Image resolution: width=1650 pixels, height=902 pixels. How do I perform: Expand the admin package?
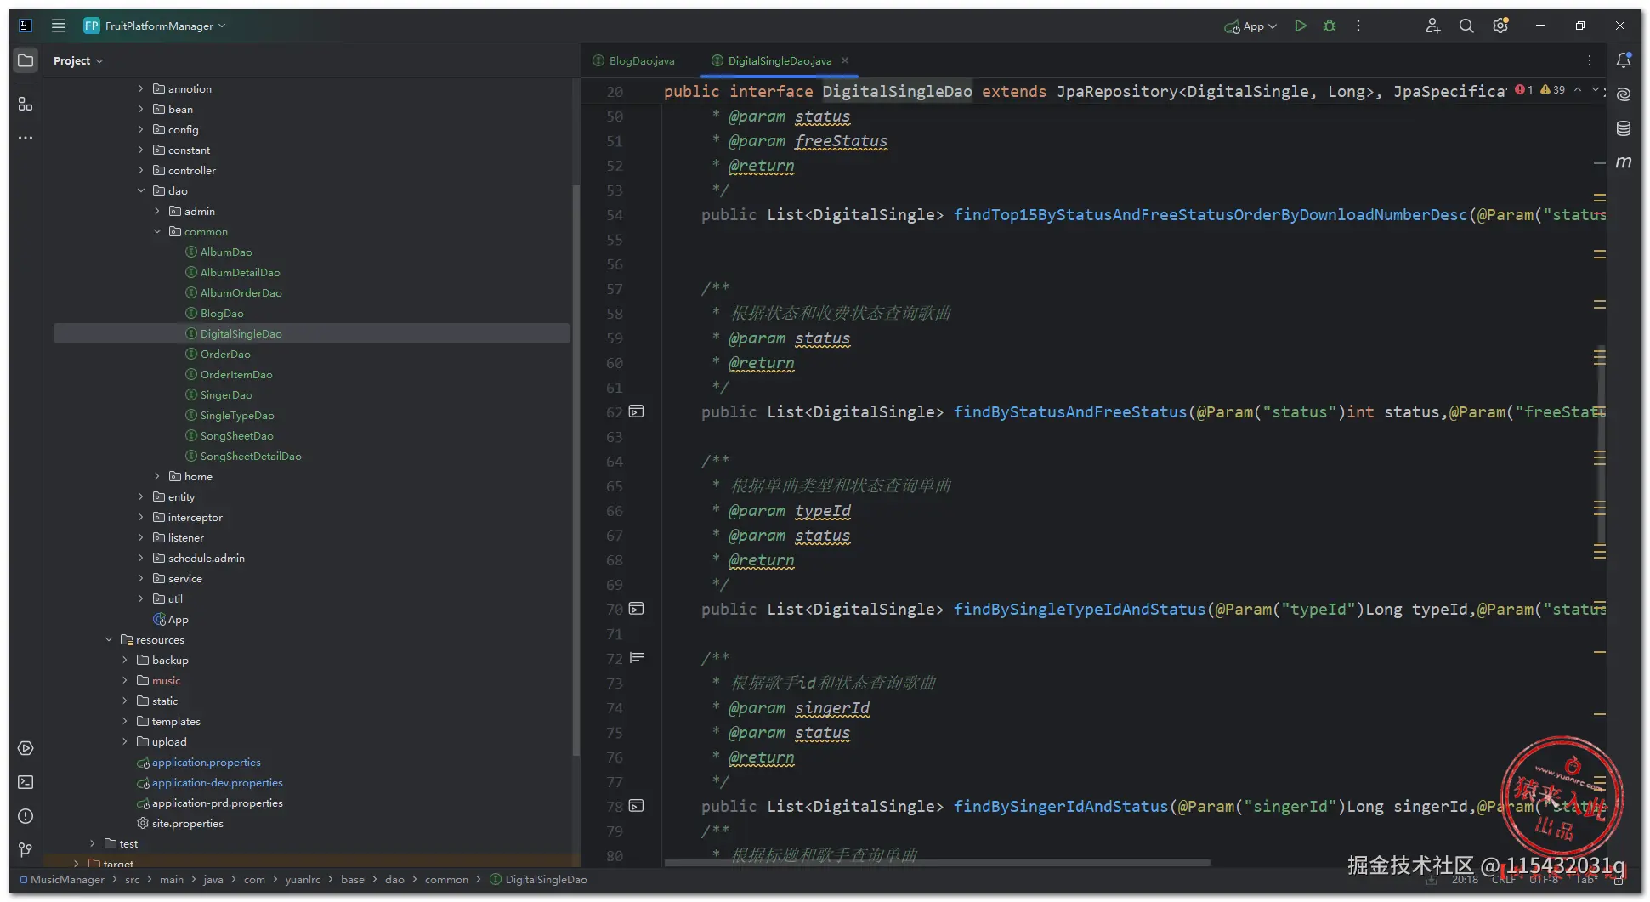pyautogui.click(x=157, y=212)
